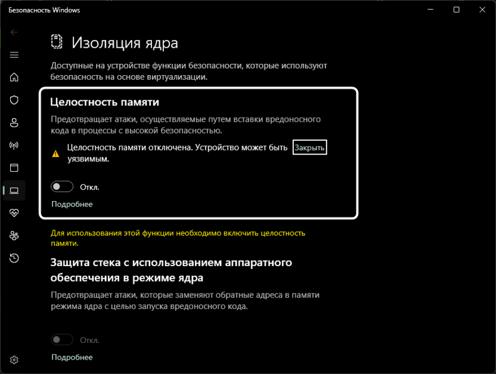
Task: Open App and browser control icon
Action: coord(14,168)
